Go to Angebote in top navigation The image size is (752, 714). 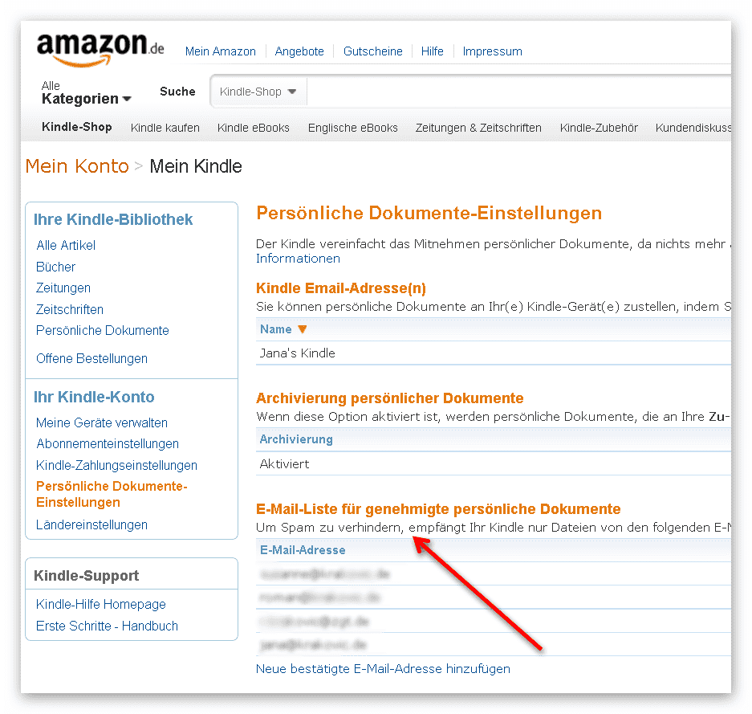point(299,51)
